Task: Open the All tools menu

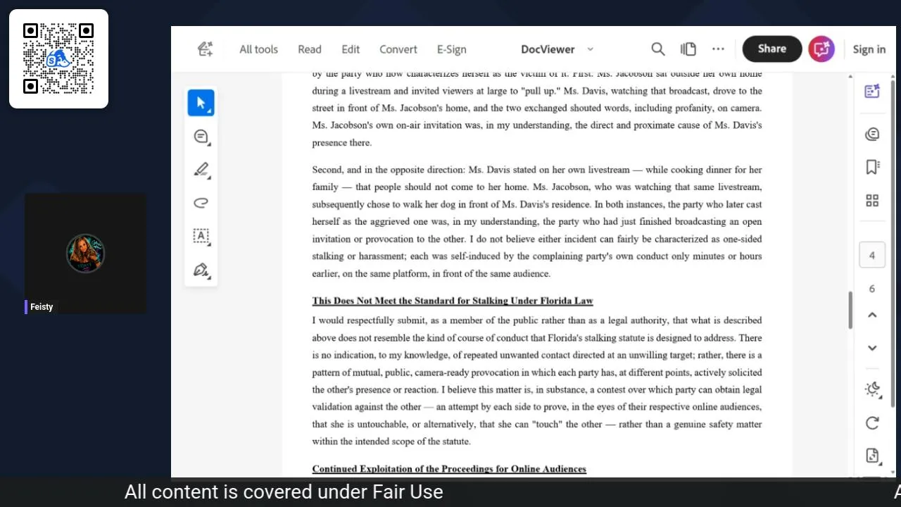Action: (x=258, y=49)
